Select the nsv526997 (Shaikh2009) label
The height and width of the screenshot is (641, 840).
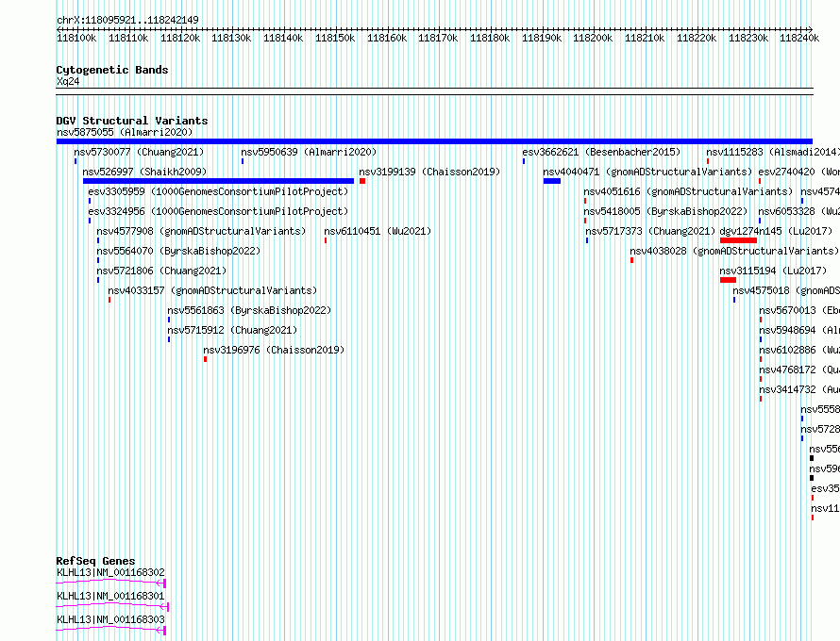click(x=144, y=172)
